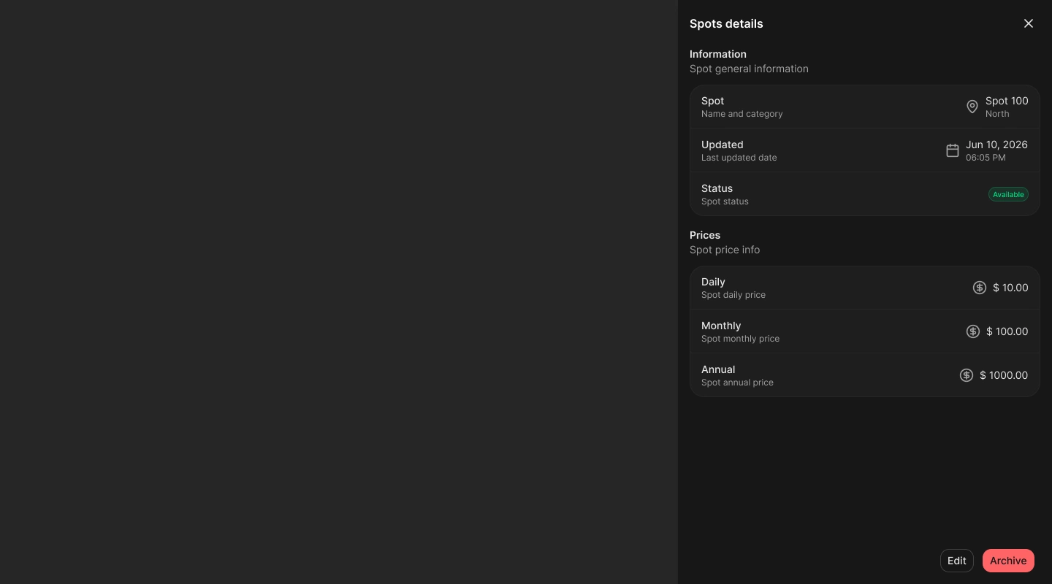Click the '06:05 PM' time value

point(986,158)
